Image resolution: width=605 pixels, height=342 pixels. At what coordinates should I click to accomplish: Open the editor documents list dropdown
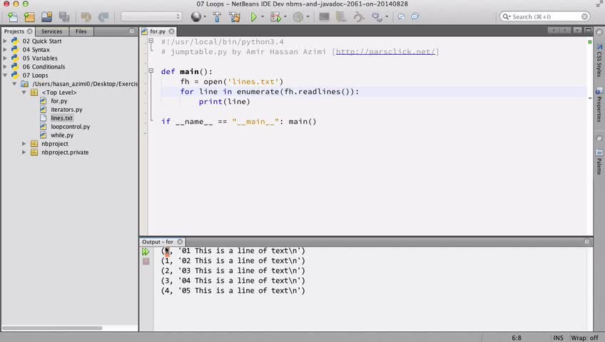(577, 31)
